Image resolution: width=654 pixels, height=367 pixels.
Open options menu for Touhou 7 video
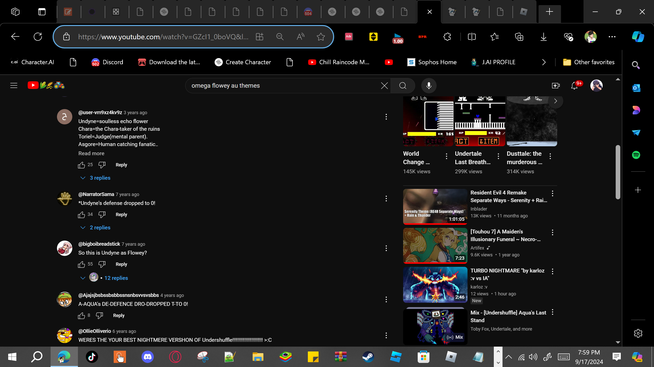[553, 232]
